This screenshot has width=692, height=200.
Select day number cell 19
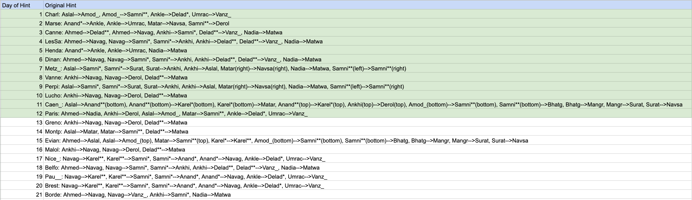(22, 176)
